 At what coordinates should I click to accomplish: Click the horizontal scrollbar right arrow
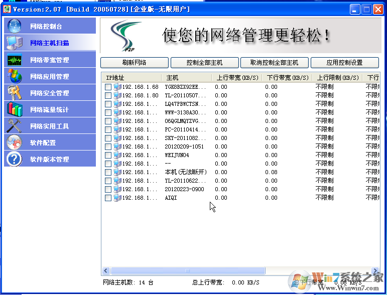(x=376, y=270)
